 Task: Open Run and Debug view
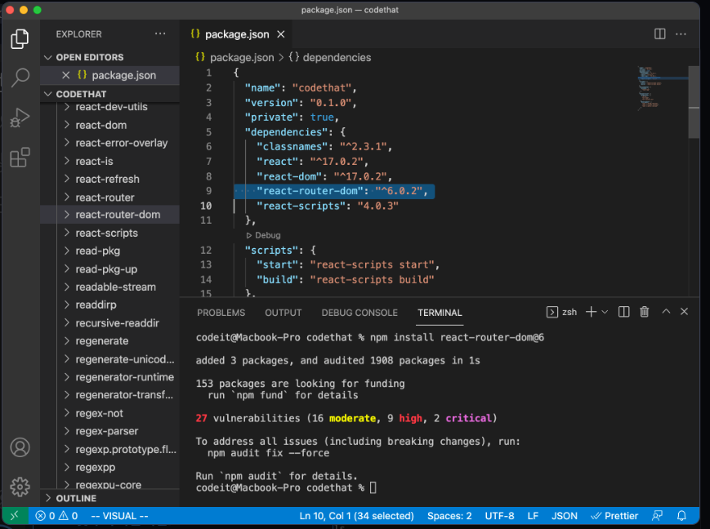[20, 118]
